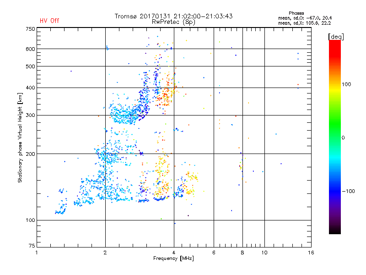Click the x-axis tick label '16'
The width and height of the screenshot is (366, 275).
pos(311,253)
